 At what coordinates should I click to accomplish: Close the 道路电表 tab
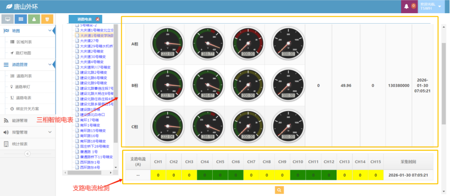click(97, 19)
